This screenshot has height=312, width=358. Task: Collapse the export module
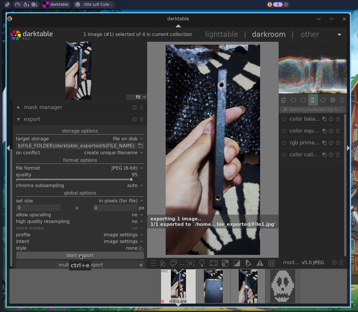pos(19,119)
